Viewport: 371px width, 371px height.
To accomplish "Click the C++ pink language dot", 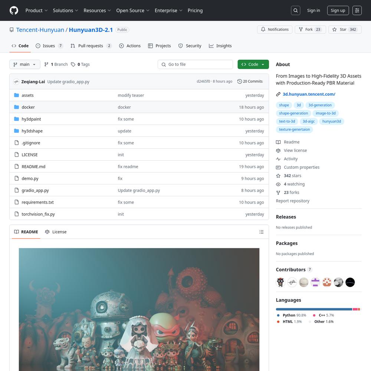I will (314, 315).
